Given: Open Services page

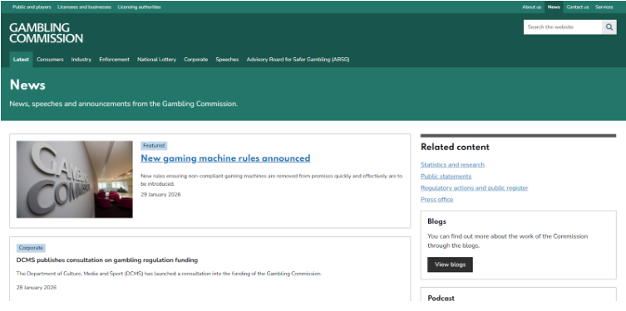Looking at the screenshot, I should coord(604,7).
